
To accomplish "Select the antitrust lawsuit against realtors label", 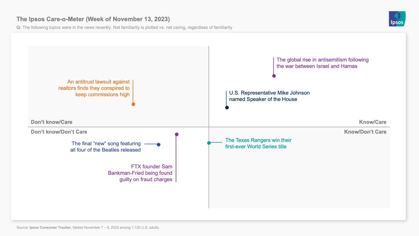I will [x=94, y=88].
